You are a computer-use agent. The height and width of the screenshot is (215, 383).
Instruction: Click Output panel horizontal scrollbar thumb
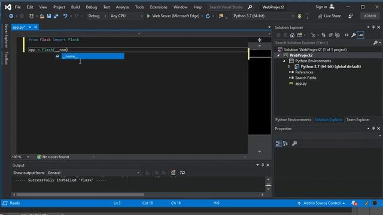80,195
